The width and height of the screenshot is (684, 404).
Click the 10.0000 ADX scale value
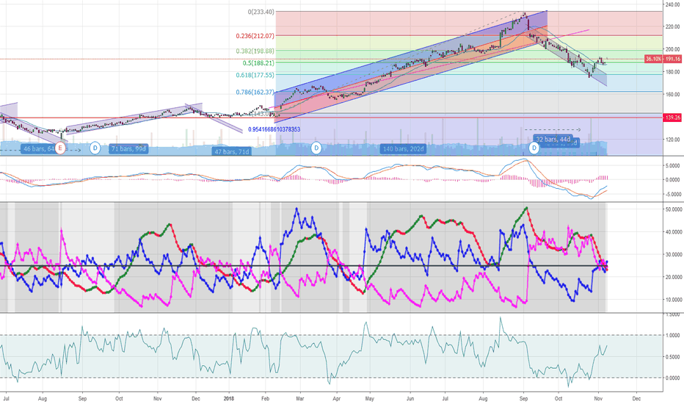672,300
